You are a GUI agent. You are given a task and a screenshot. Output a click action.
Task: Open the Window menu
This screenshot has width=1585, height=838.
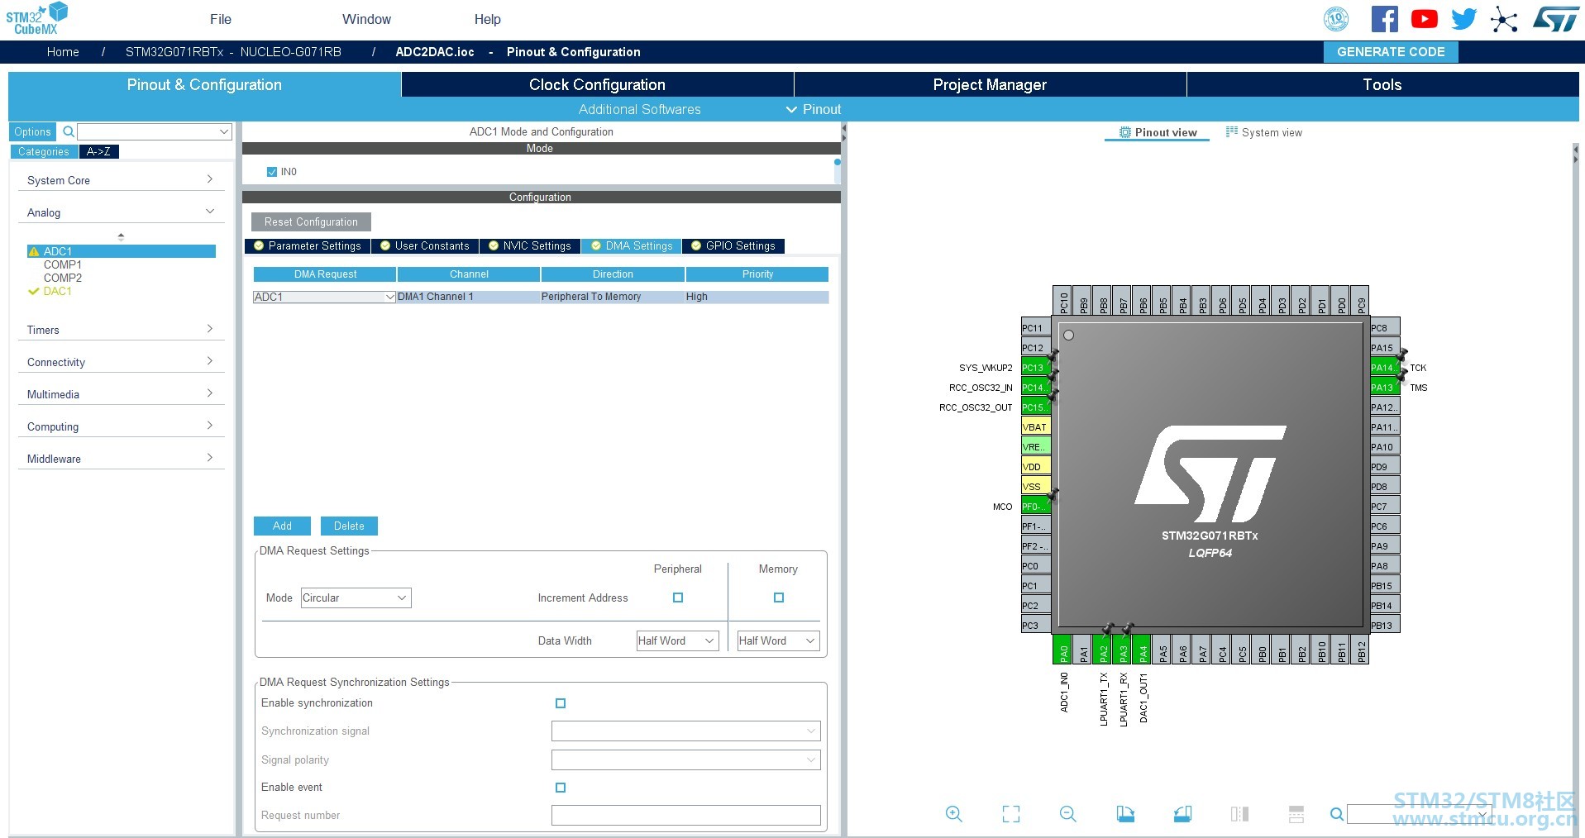366,19
